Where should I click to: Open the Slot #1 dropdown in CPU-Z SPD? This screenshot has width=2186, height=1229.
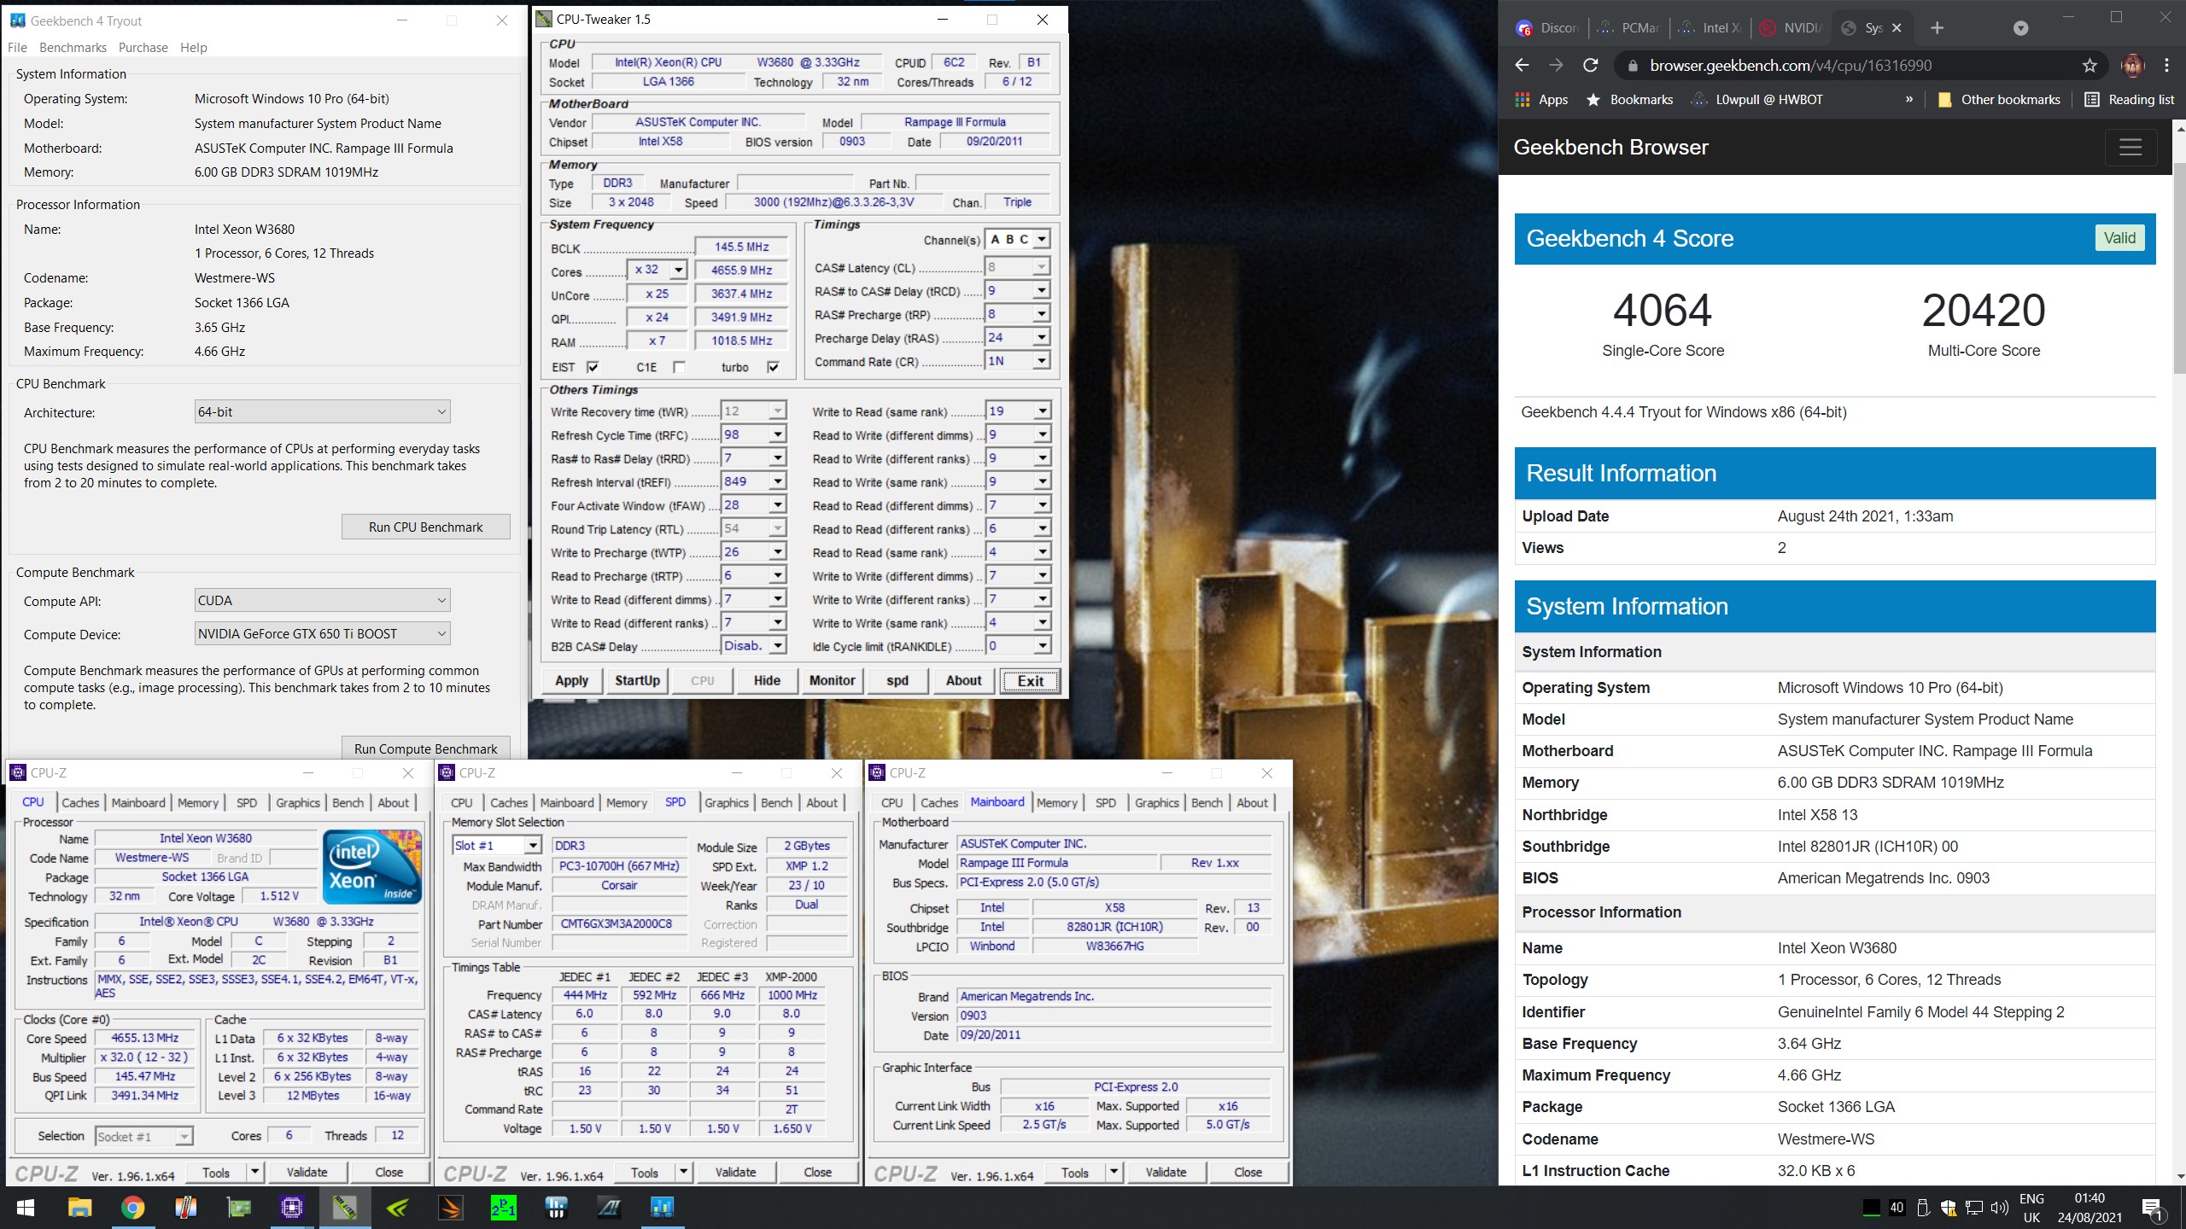coord(497,845)
